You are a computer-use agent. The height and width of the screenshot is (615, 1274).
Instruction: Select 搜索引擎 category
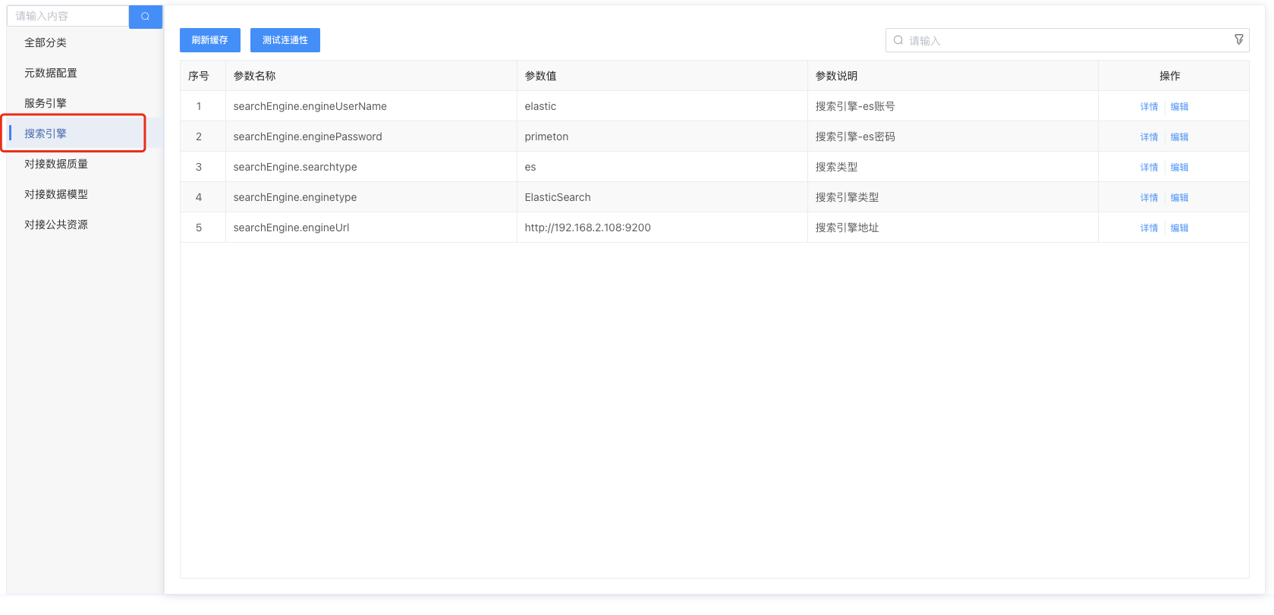coord(46,133)
